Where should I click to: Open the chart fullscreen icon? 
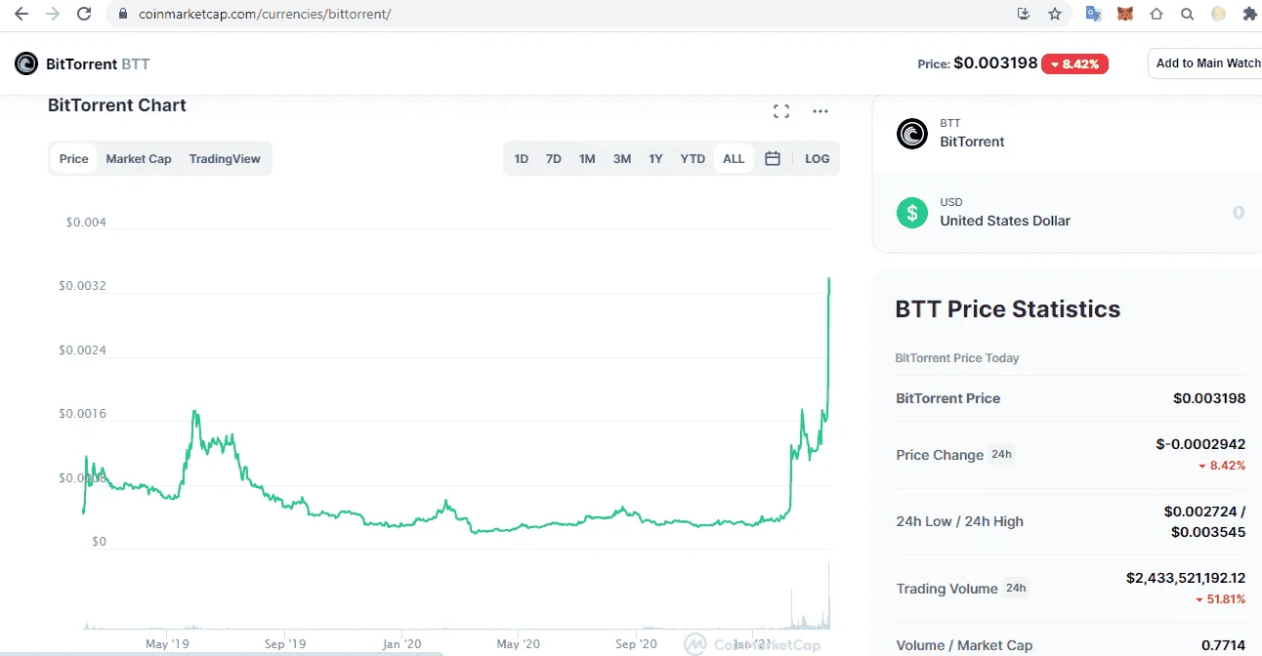[x=781, y=111]
